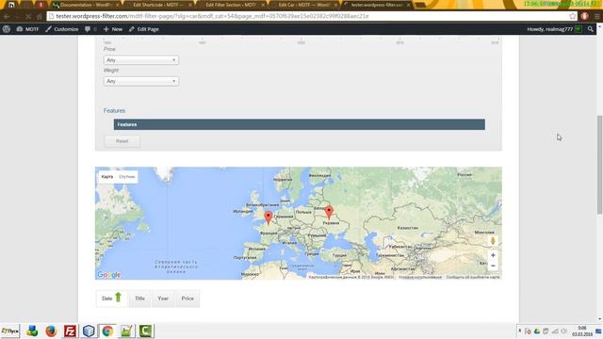Switch map to Спутник satellite view
The width and height of the screenshot is (603, 339).
[127, 176]
